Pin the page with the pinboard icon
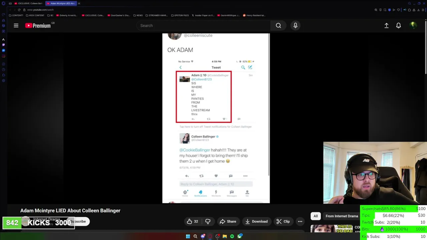Screen dimensions: 427x240 click(x=380, y=10)
